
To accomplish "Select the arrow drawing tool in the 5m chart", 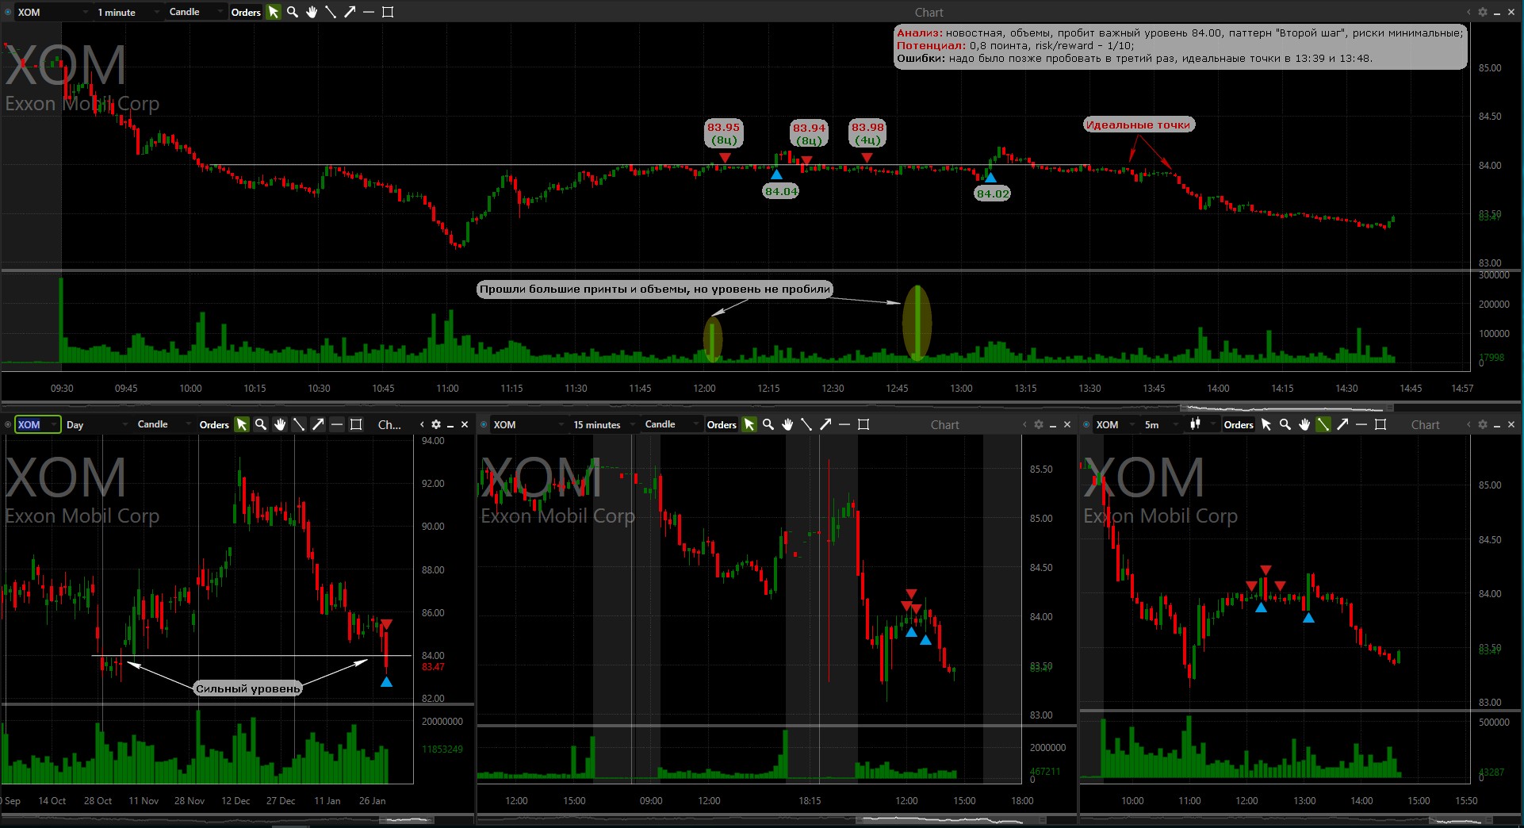I will pos(1342,424).
